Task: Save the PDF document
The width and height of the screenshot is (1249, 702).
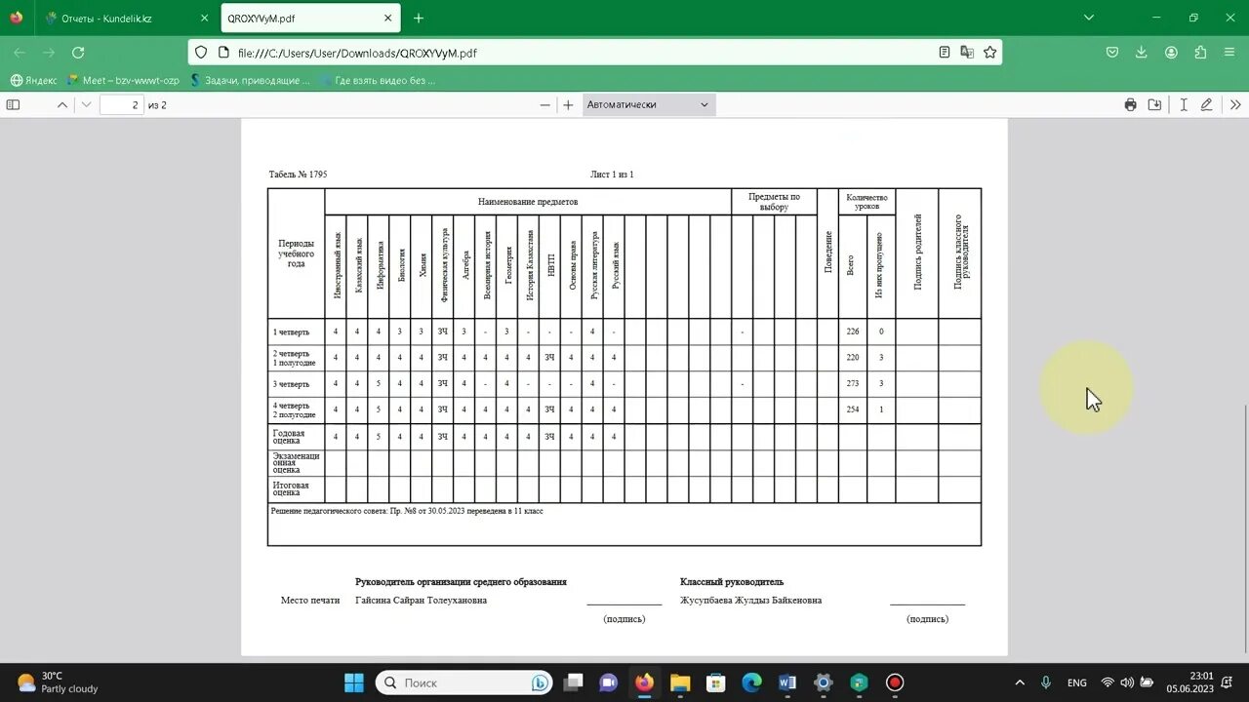Action: point(1154,104)
